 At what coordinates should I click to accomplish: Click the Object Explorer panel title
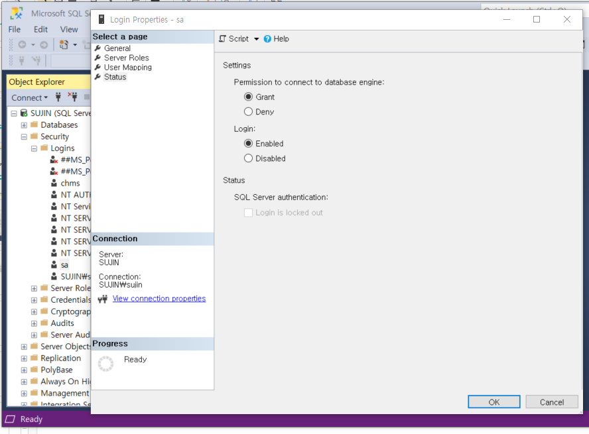37,81
